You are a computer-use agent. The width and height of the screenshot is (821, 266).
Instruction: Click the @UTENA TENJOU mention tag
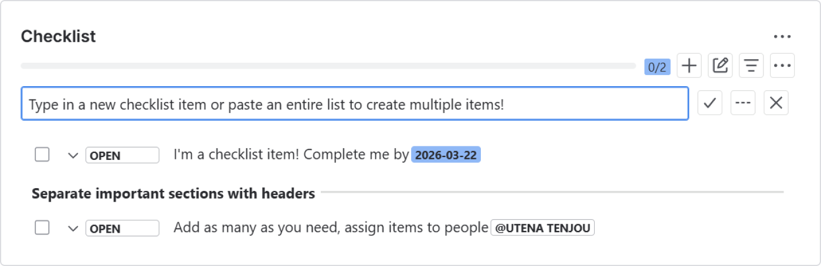542,228
